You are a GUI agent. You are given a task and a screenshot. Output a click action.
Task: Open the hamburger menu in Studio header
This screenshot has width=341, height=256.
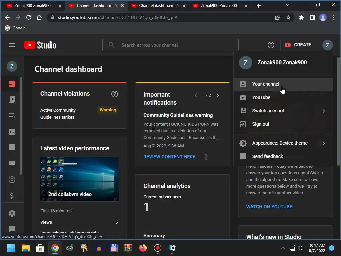click(12, 45)
